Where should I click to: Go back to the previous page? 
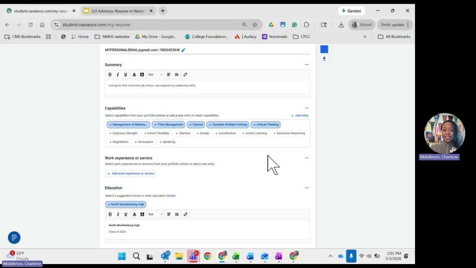[x=7, y=25]
